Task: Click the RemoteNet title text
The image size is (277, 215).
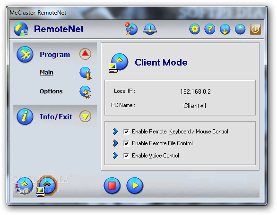Action: (x=59, y=29)
